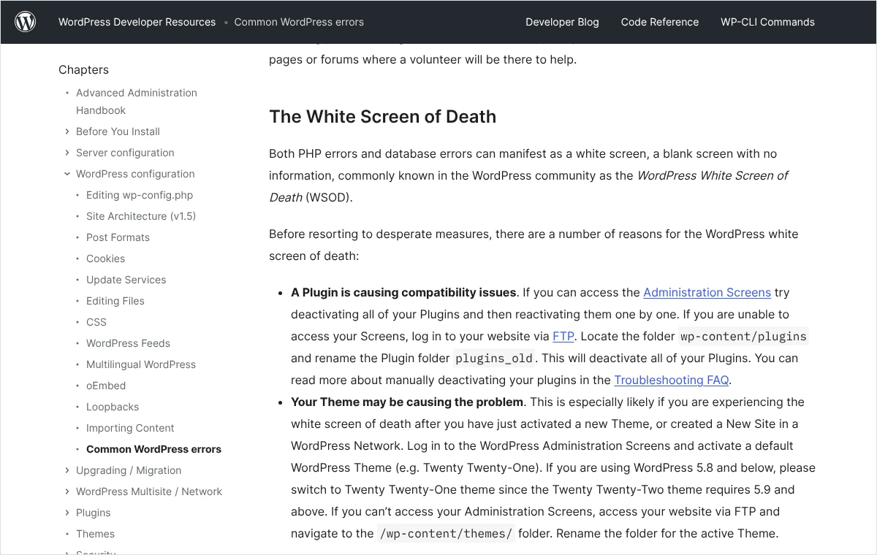Expand the Before You Install chapter

(x=67, y=131)
